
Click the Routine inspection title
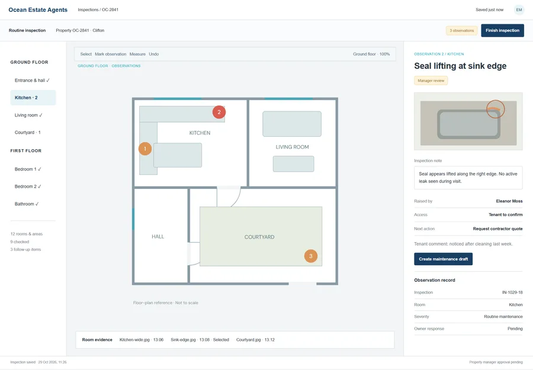27,31
